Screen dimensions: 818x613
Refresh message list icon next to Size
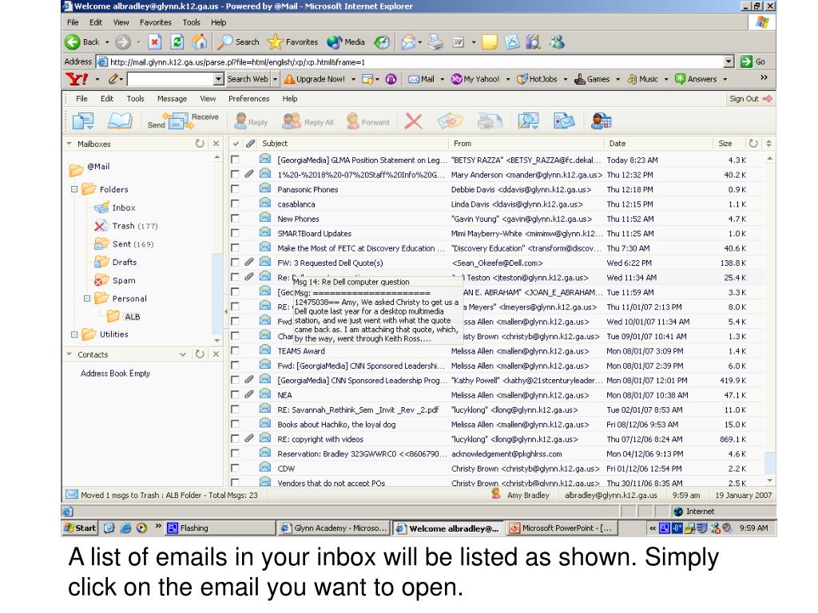pyautogui.click(x=752, y=144)
